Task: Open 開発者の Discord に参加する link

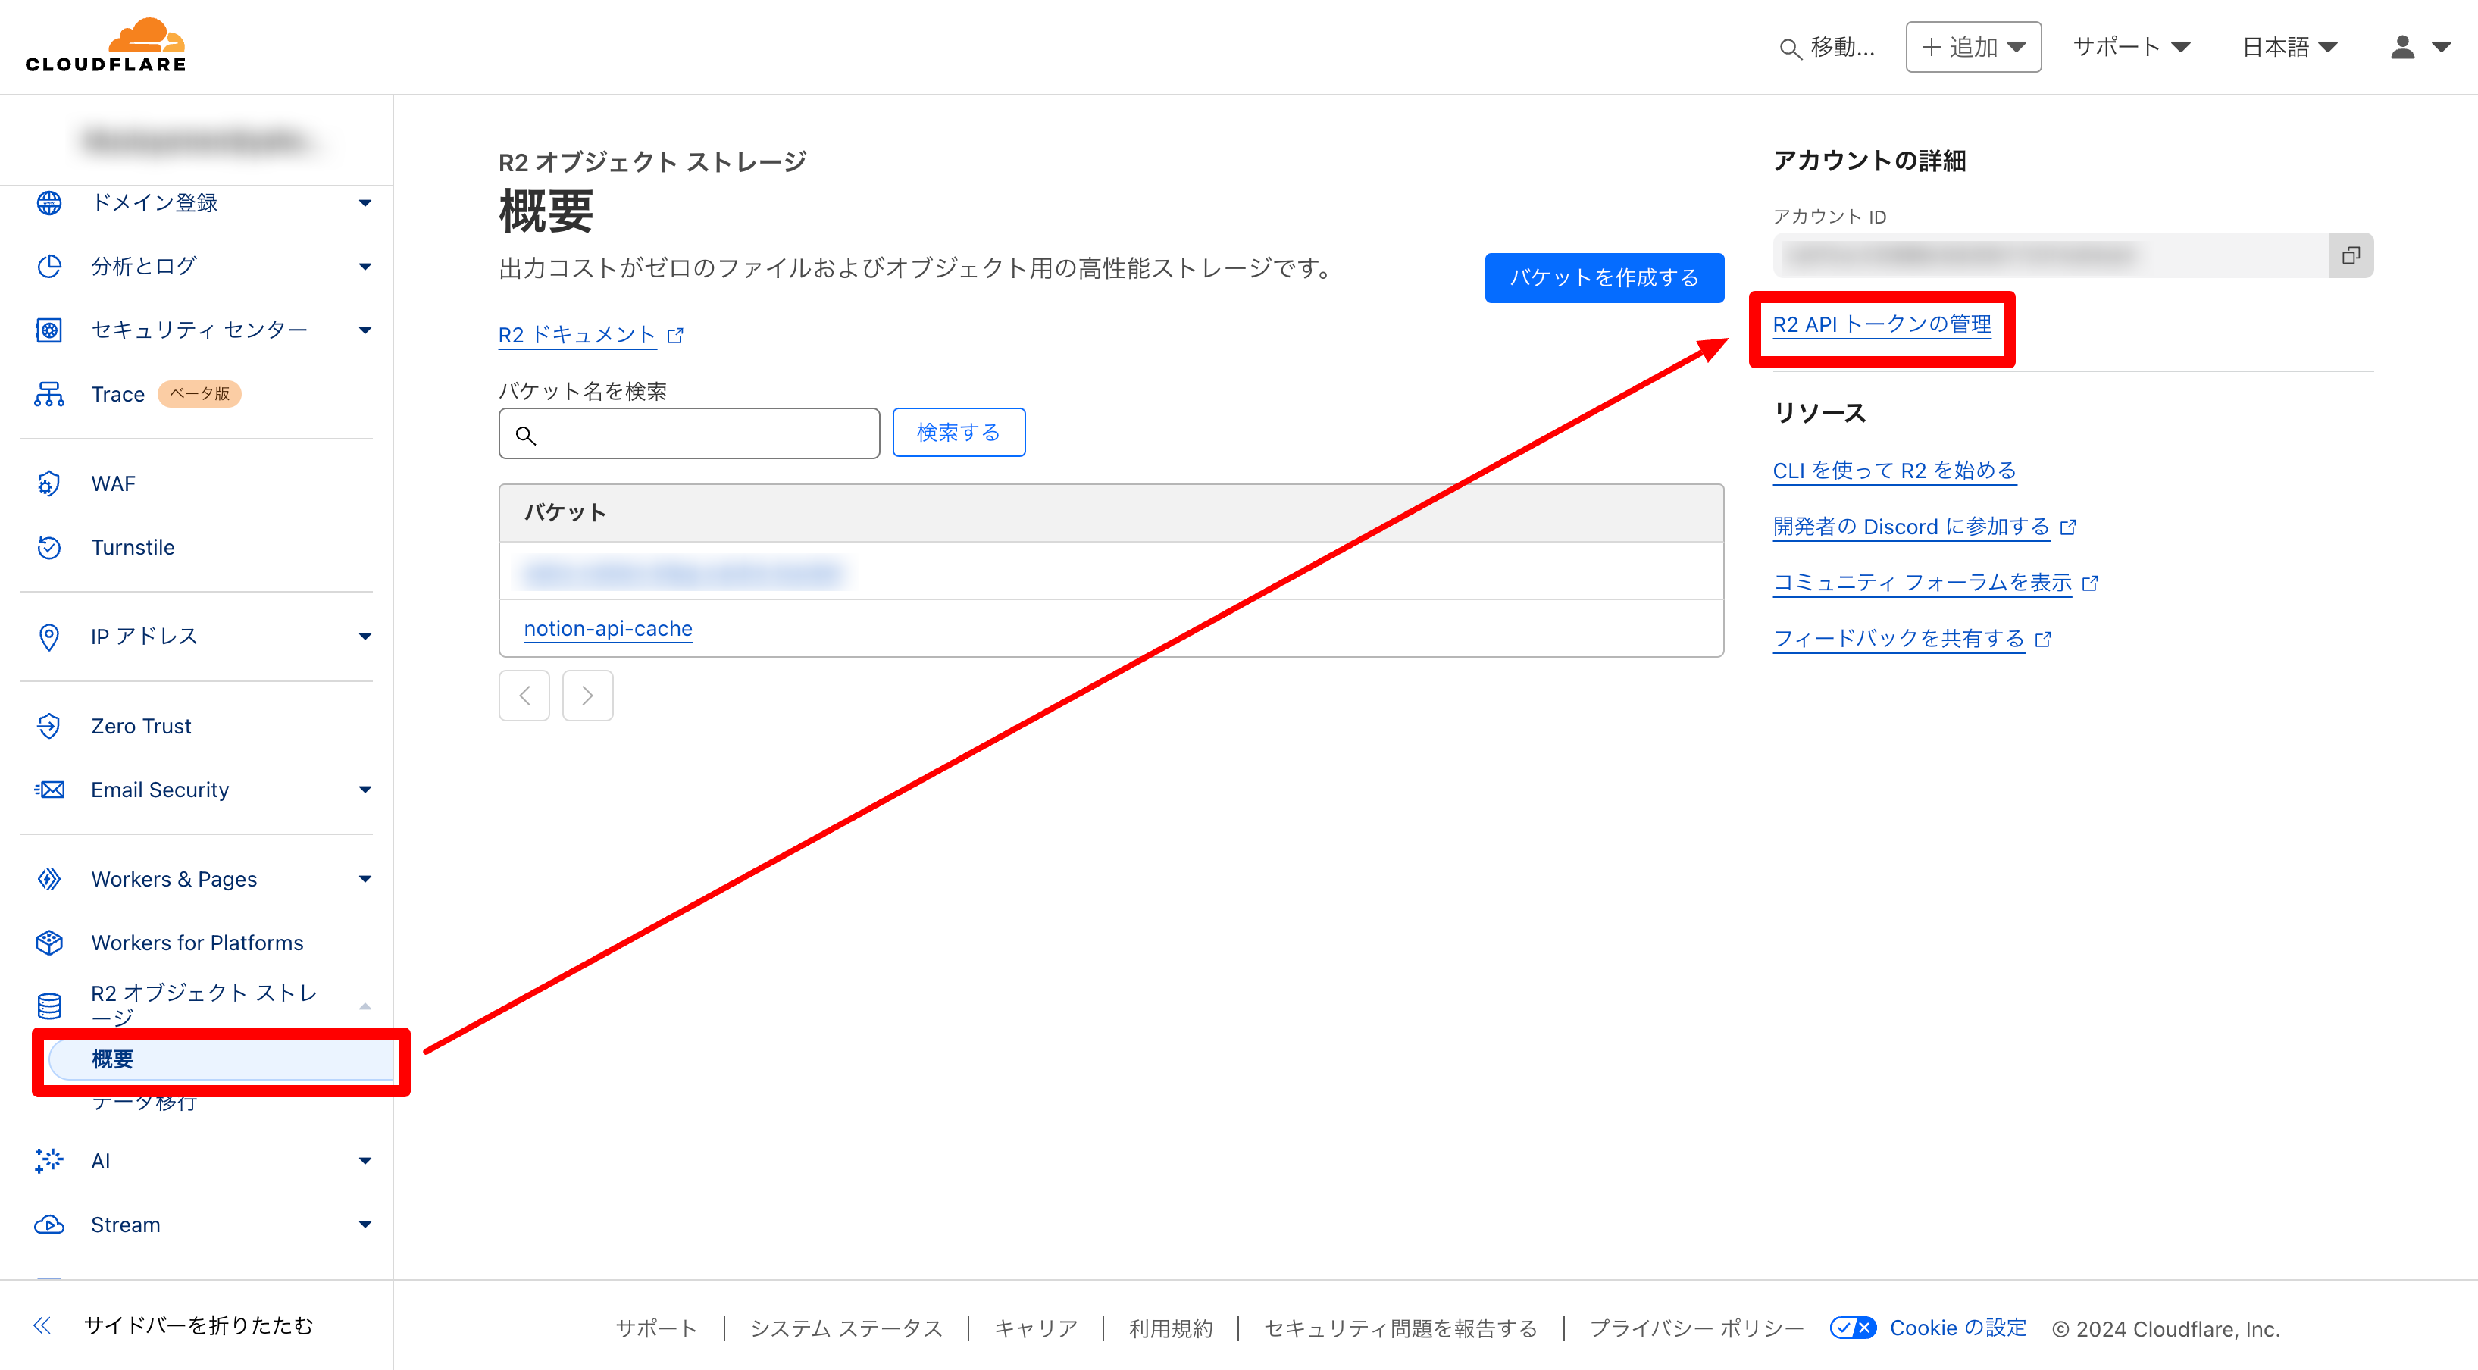Action: click(x=1910, y=527)
